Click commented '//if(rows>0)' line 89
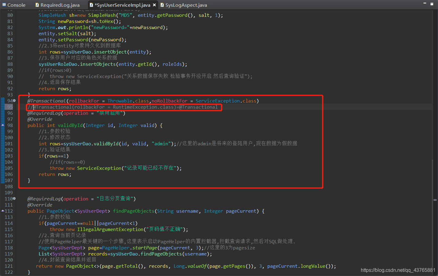This screenshot has width=438, height=276. pyautogui.click(x=55, y=70)
